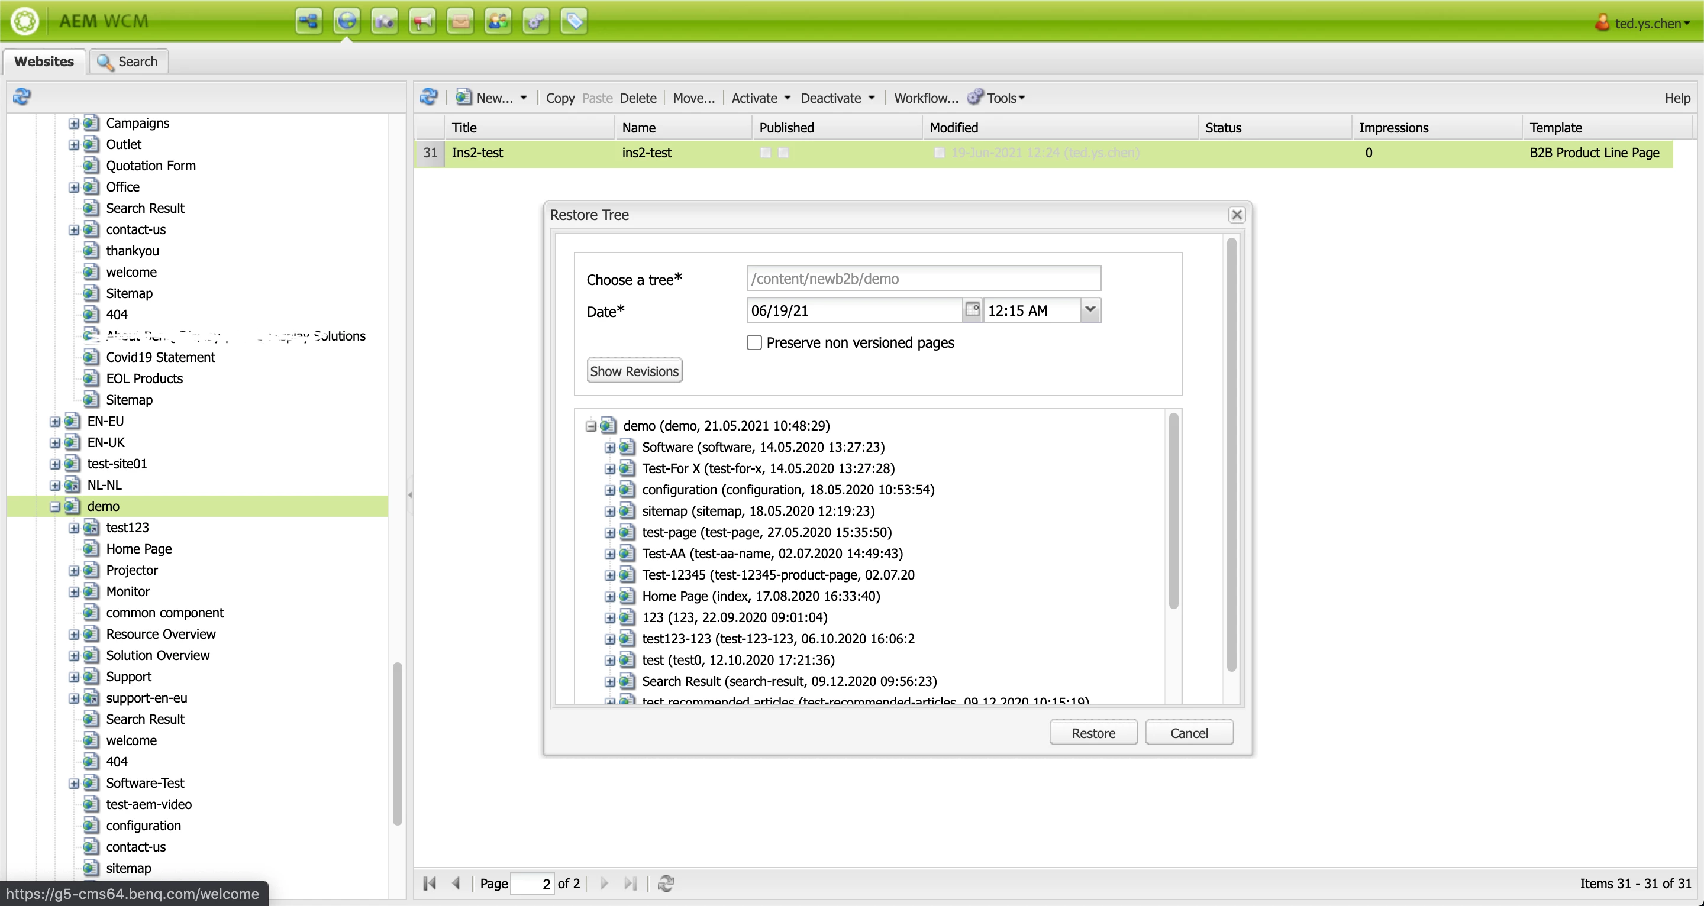Click the Restore button
Viewport: 1704px width, 906px height.
(x=1093, y=733)
